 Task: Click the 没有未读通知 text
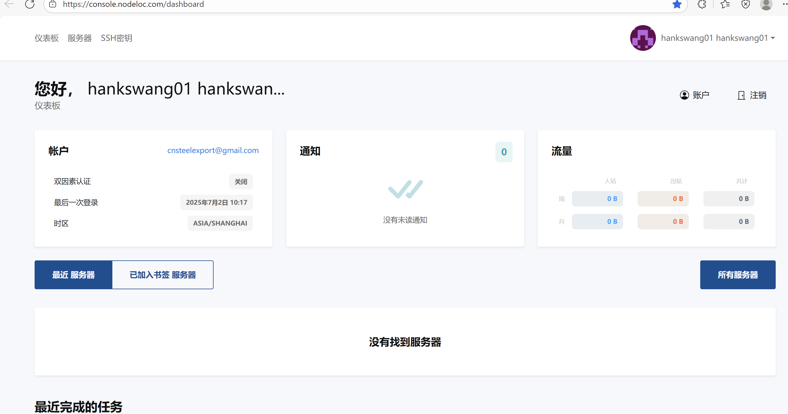coord(405,220)
